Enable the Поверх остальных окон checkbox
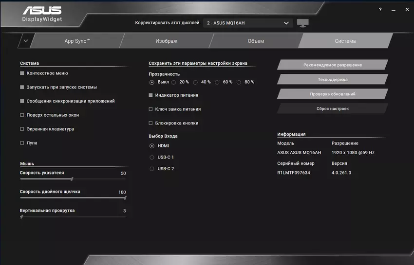 tap(22, 115)
